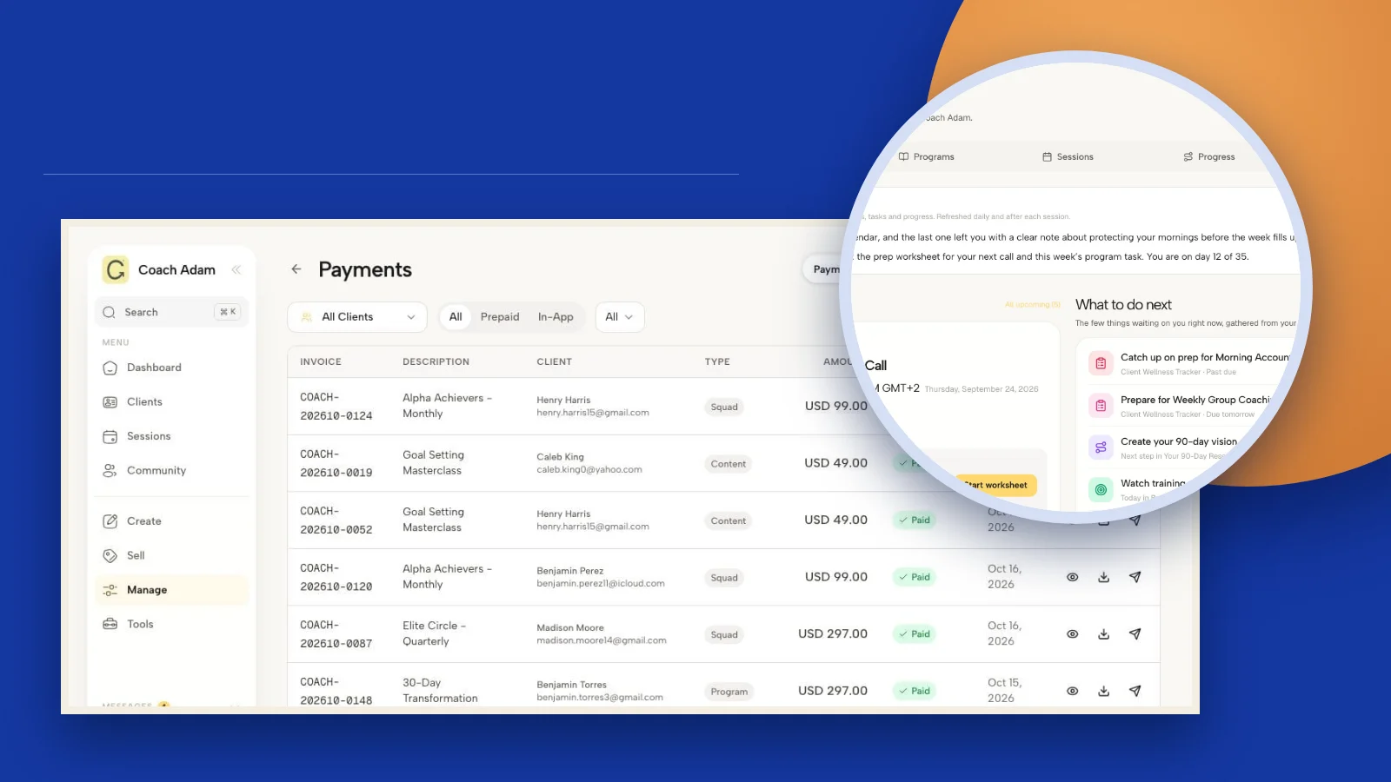Click the Sell tag icon
The width and height of the screenshot is (1391, 782).
click(110, 556)
